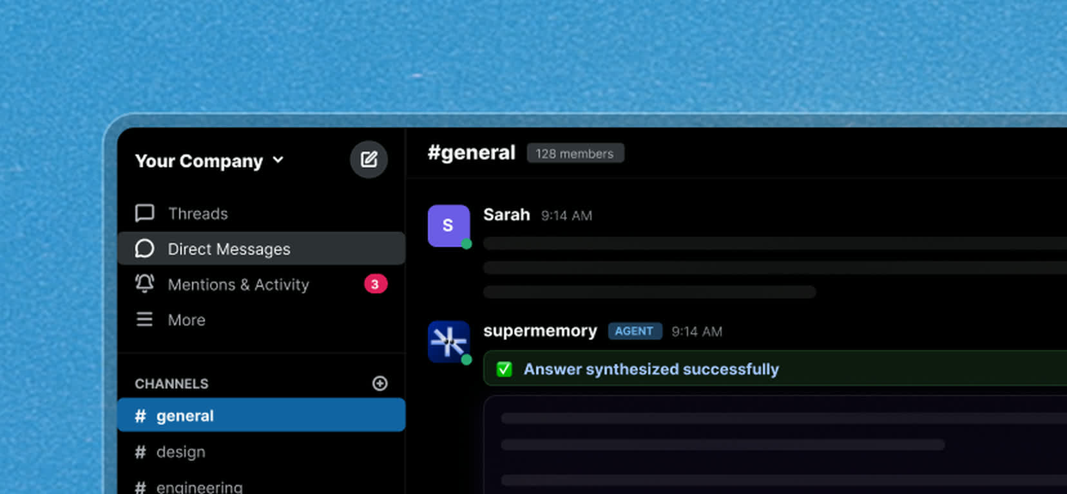The width and height of the screenshot is (1067, 494).
Task: Click the compose new message icon
Action: (369, 160)
